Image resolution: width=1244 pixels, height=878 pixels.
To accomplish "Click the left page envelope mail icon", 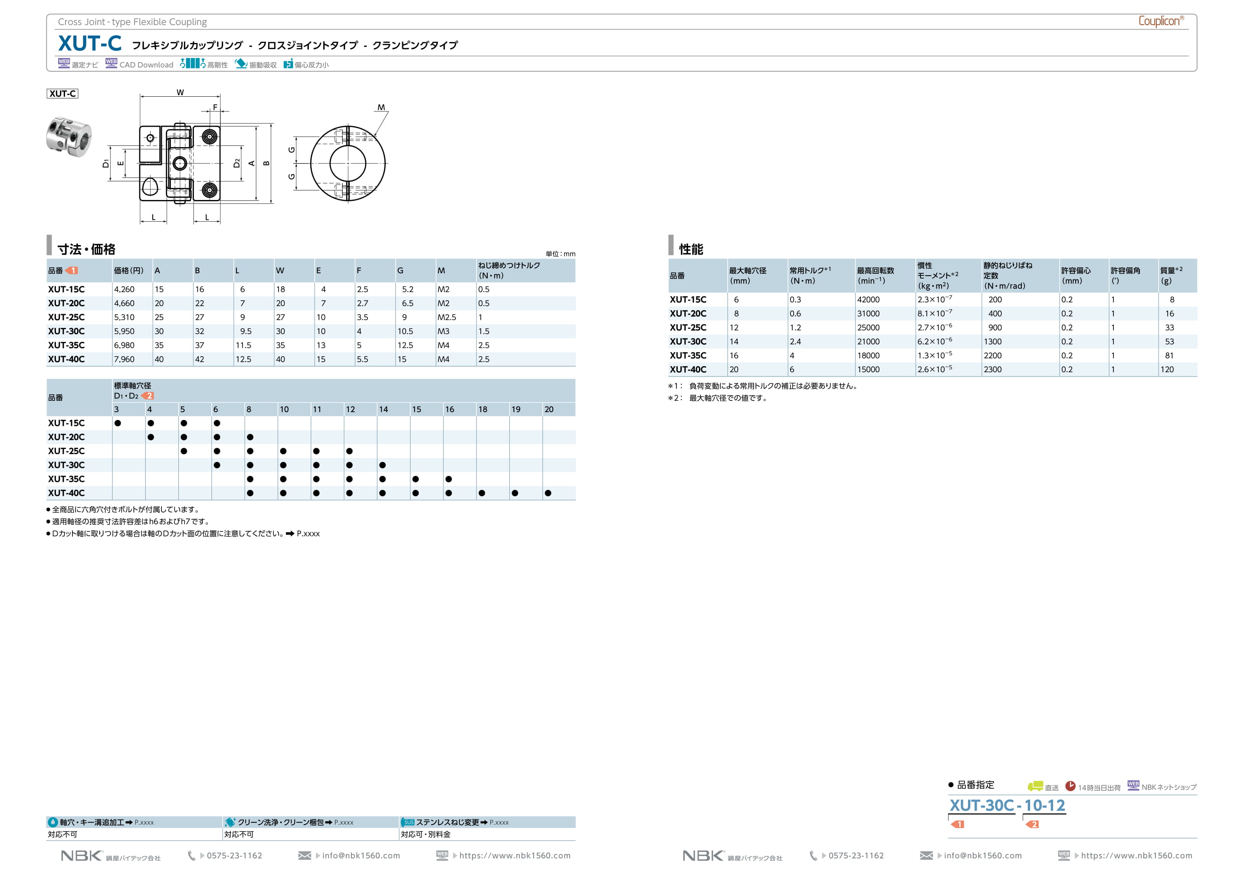I will (x=305, y=856).
